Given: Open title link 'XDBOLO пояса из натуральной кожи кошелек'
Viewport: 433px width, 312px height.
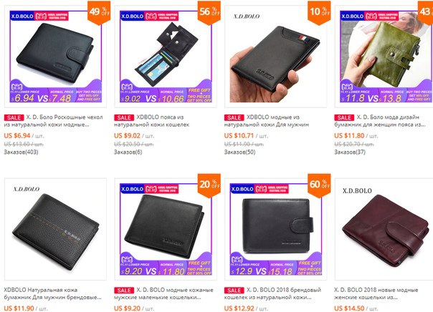Looking at the screenshot, I should click(151, 121).
